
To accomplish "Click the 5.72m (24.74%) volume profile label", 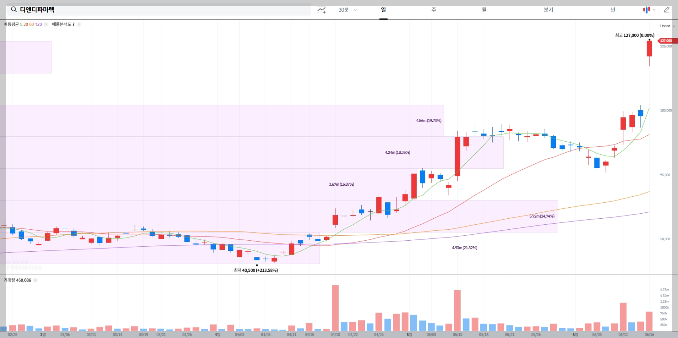I will tap(542, 216).
